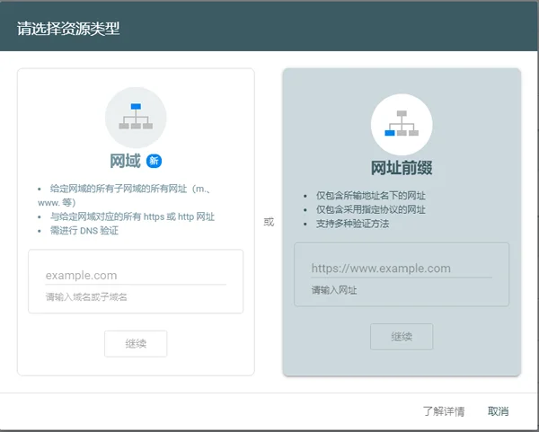Image resolution: width=539 pixels, height=432 pixels.
Task: Select the 网址前缀 card heading
Action: (x=402, y=168)
